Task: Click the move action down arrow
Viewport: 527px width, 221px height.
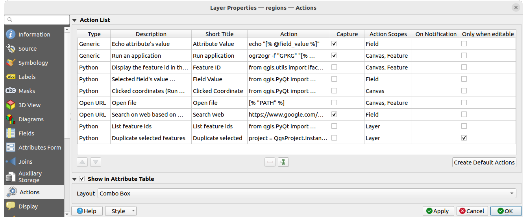Action: [96, 162]
